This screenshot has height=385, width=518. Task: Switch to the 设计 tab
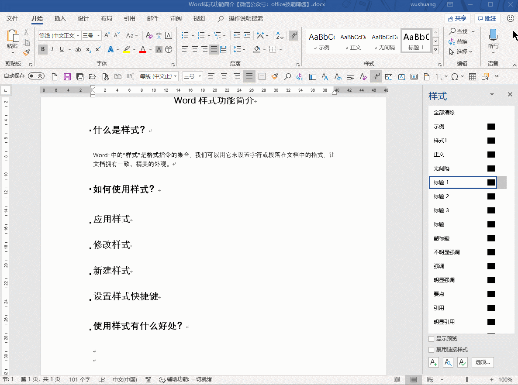pos(83,18)
